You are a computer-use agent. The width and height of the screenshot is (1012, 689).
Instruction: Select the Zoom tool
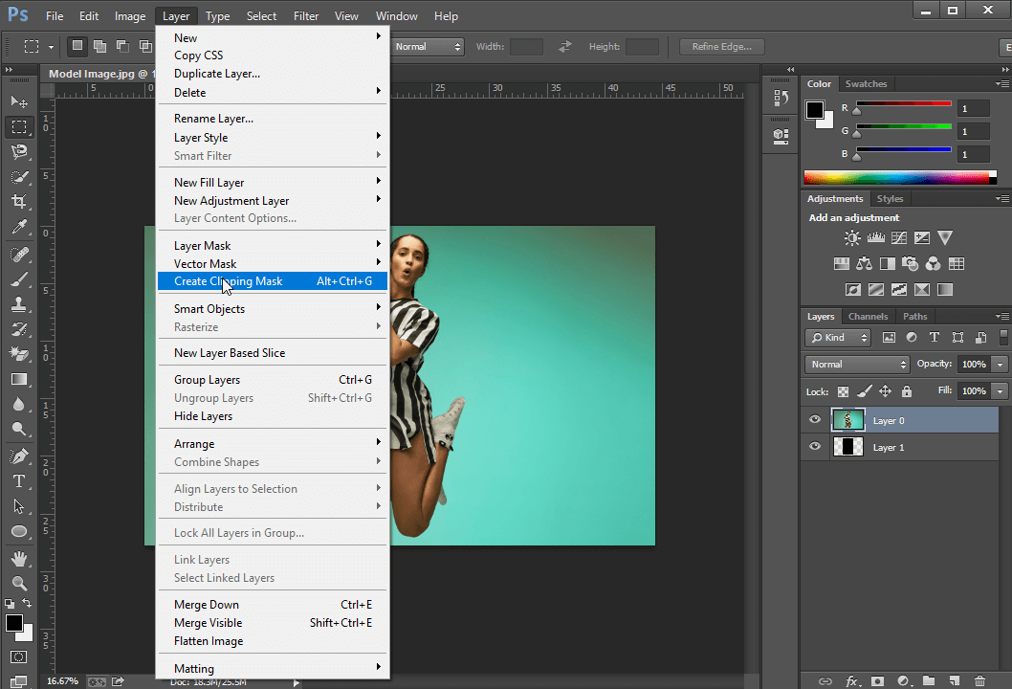coord(20,584)
